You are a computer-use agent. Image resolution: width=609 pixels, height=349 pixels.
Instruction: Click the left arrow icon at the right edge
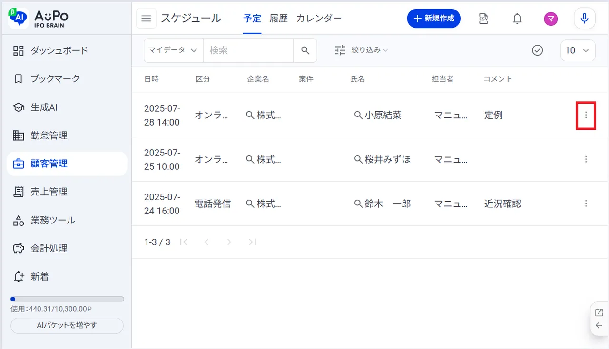(599, 326)
